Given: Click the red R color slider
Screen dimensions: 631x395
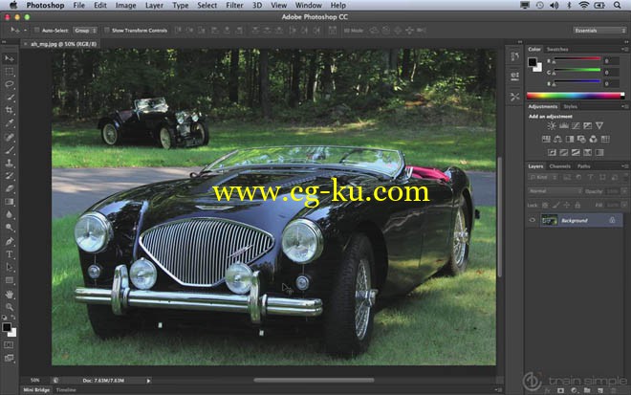Looking at the screenshot, I should tap(577, 60).
